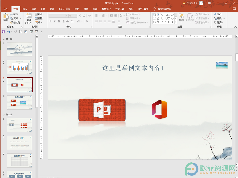
Task: Switch to the 设计 (Design) tab
Action: coord(34,9)
